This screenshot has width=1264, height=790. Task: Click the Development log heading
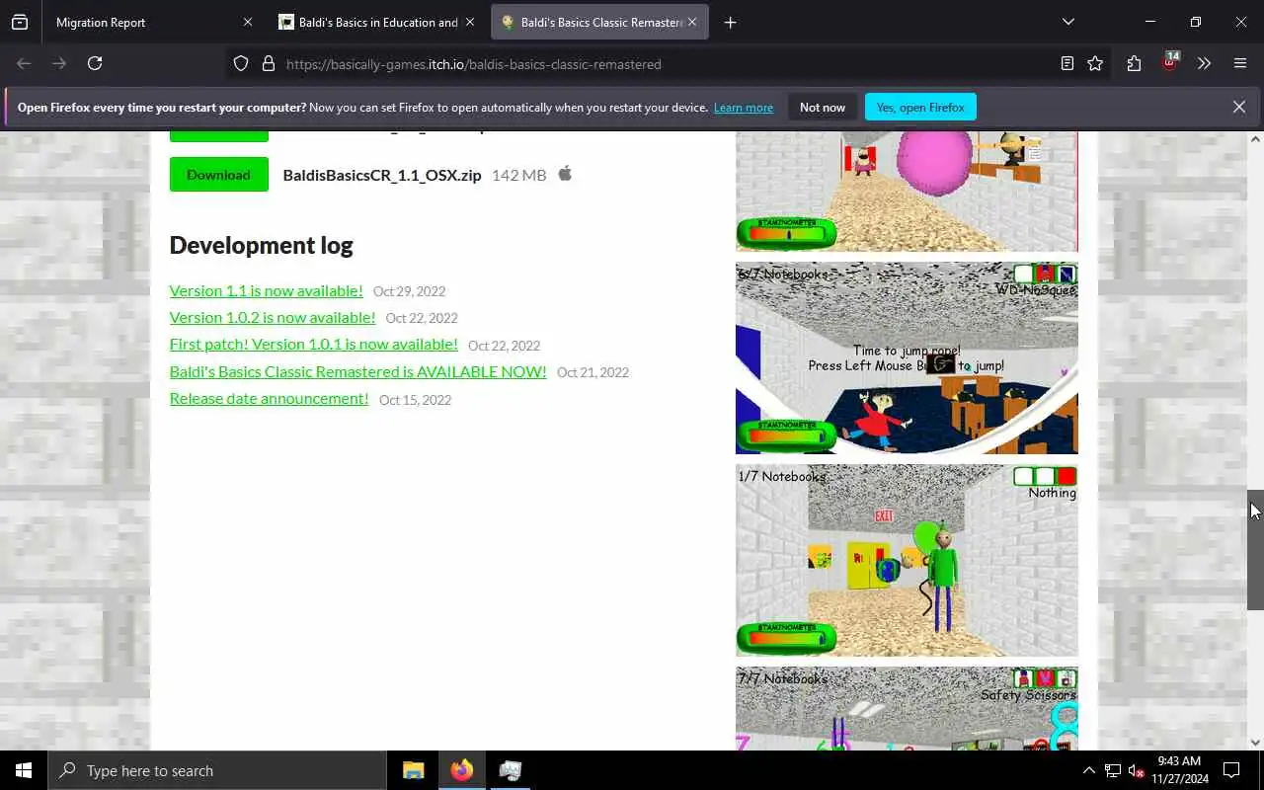tap(262, 245)
